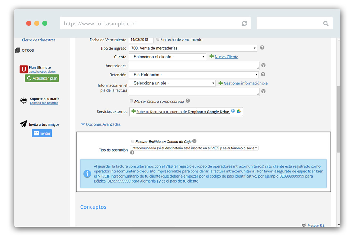Click the Google Drive icon
The width and height of the screenshot is (353, 238).
coord(239,111)
